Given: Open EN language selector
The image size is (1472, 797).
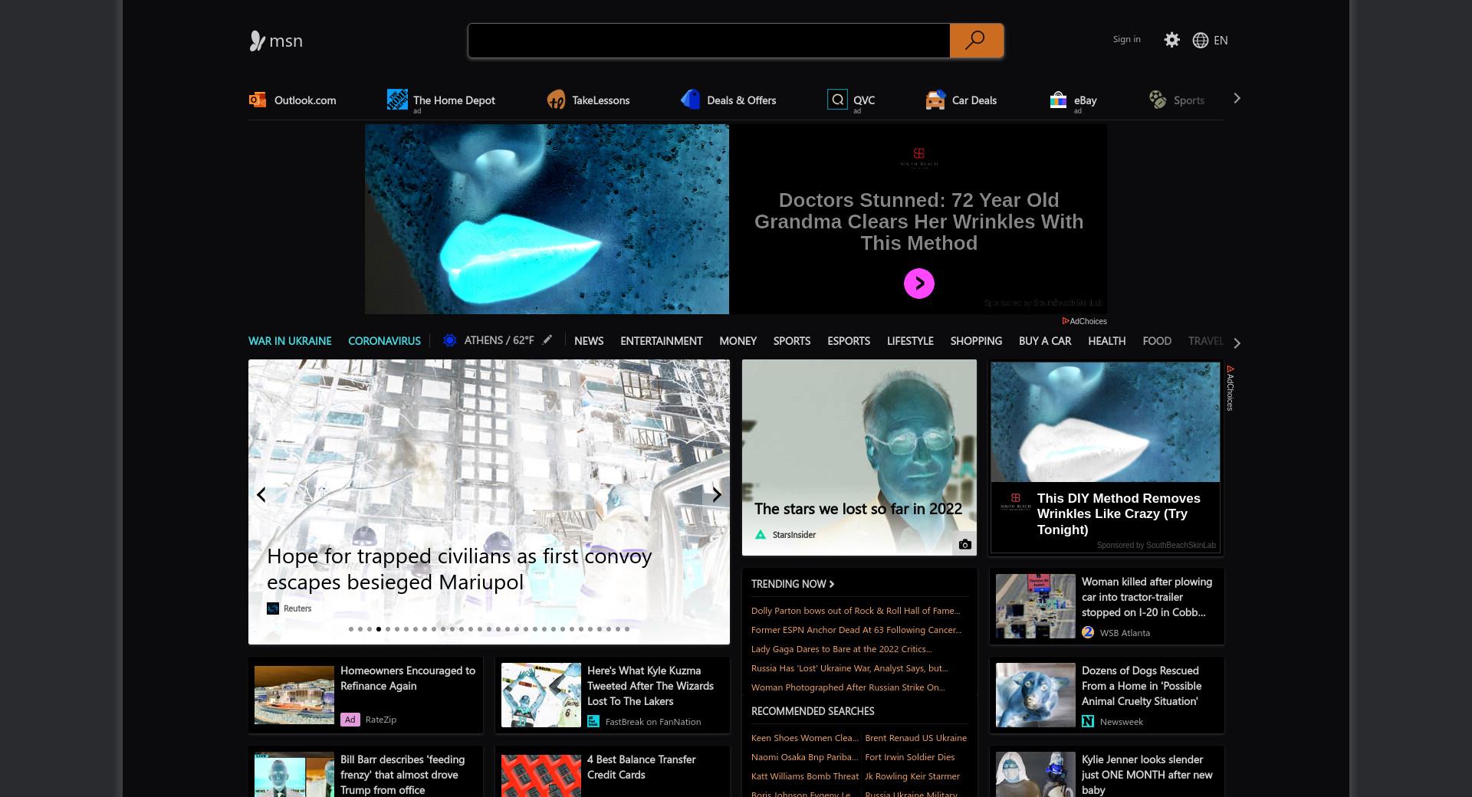Looking at the screenshot, I should coord(1221,41).
